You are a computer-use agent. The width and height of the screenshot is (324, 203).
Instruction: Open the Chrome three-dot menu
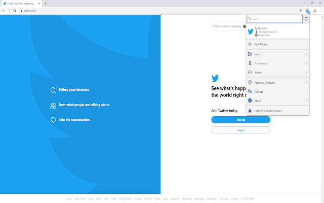click(320, 11)
